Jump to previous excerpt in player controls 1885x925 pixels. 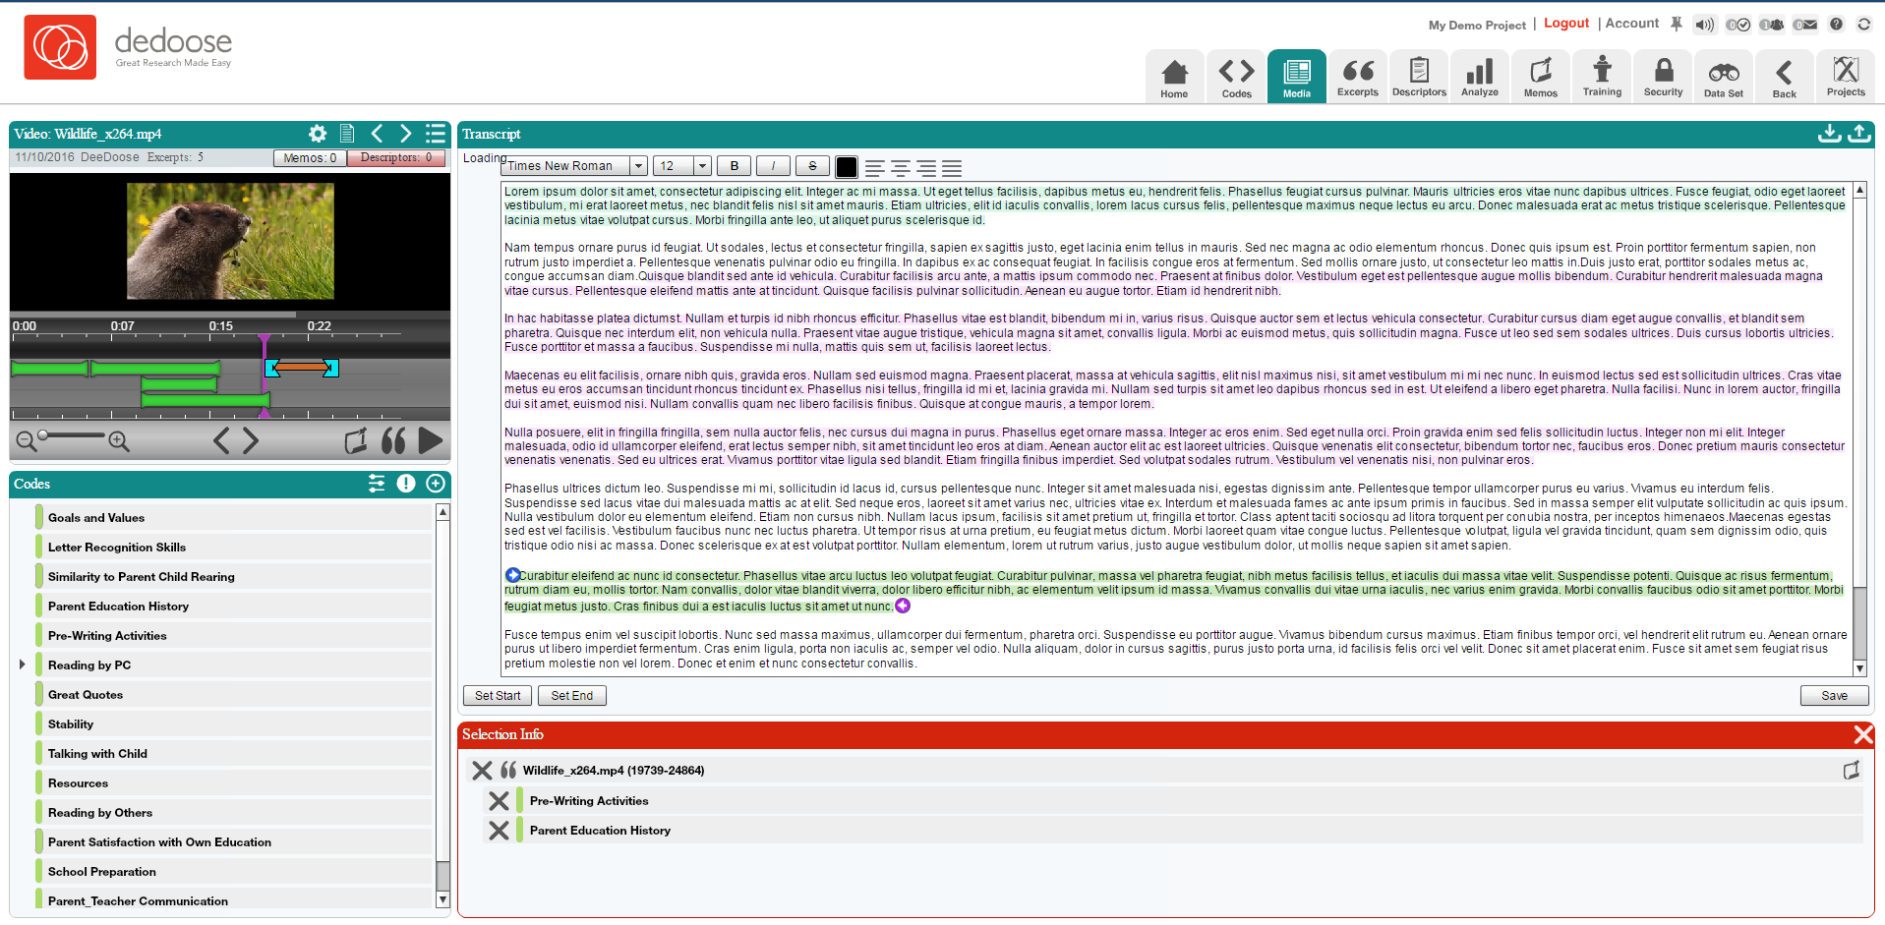221,441
